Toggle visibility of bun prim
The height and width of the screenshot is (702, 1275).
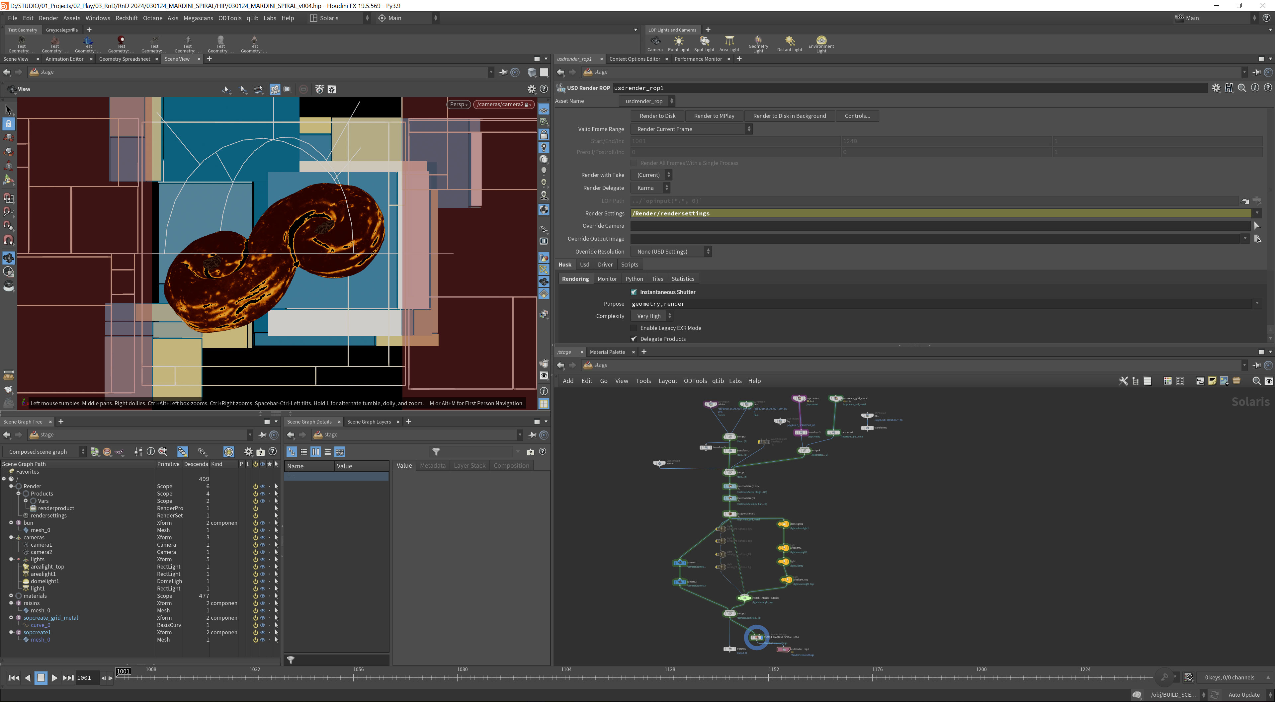click(x=262, y=523)
